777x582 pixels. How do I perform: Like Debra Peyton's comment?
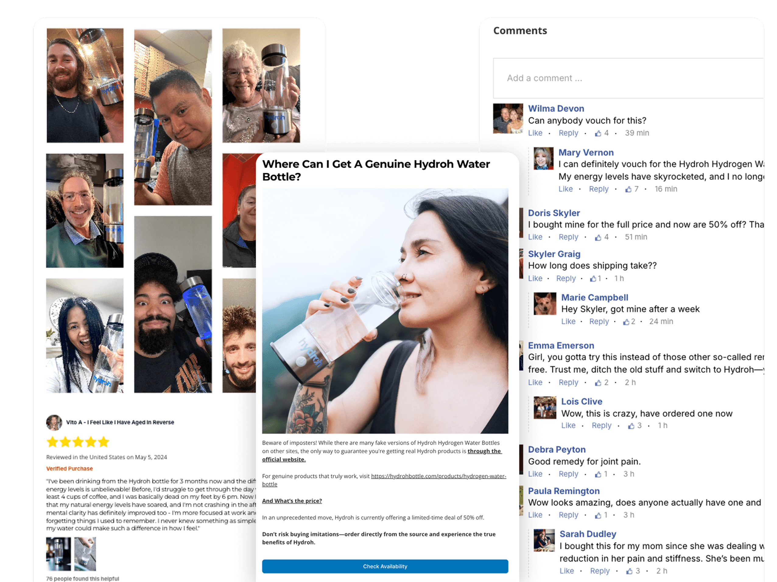[x=535, y=474]
